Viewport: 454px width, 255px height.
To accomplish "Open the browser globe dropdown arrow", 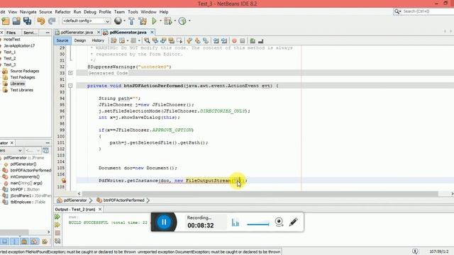I will pyautogui.click(x=125, y=21).
